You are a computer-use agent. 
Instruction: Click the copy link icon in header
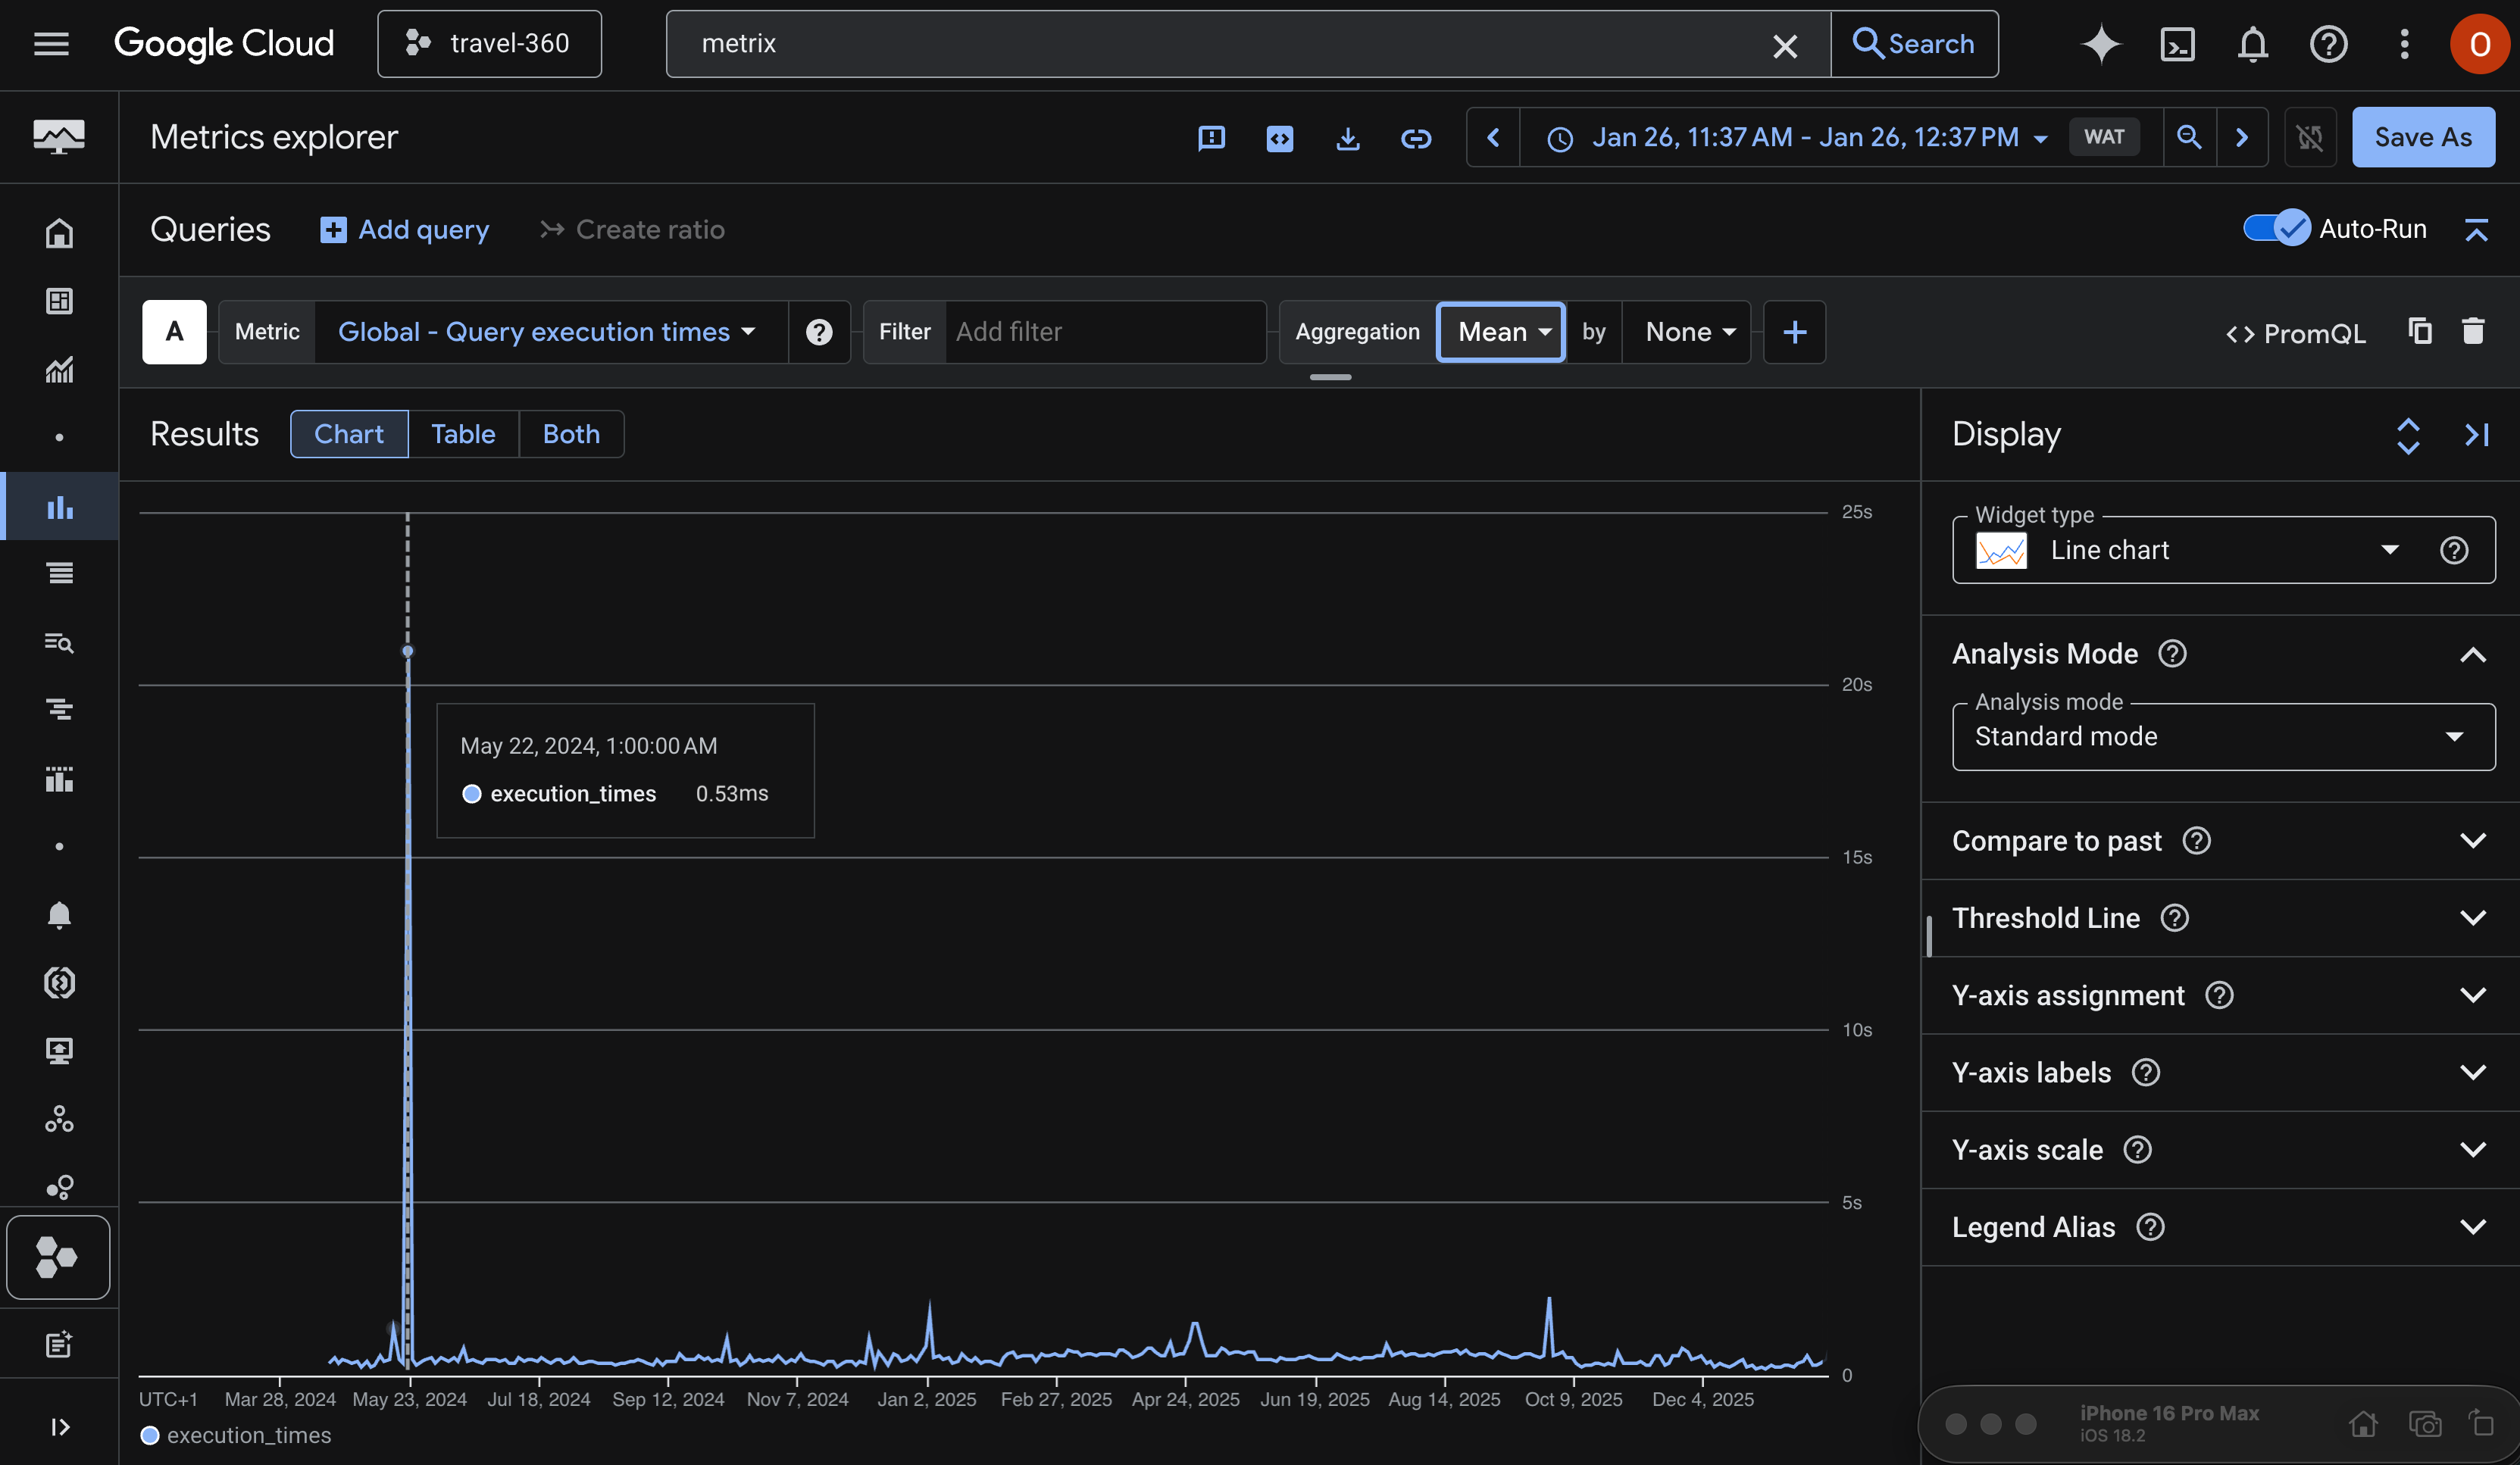click(x=1415, y=137)
